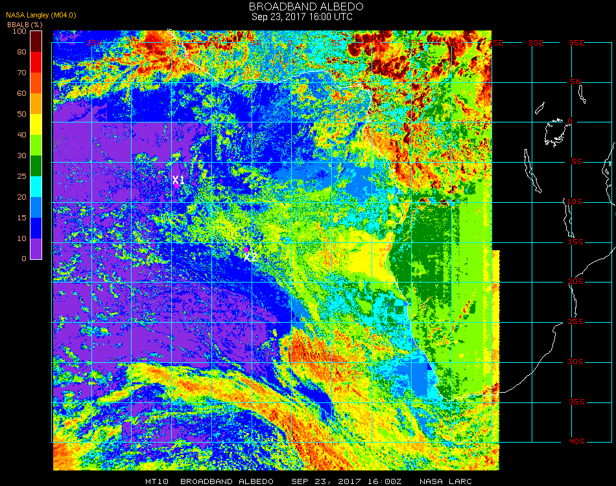Click legend value 70

click(21, 73)
